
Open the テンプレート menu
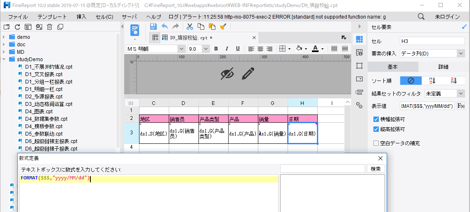(x=52, y=17)
